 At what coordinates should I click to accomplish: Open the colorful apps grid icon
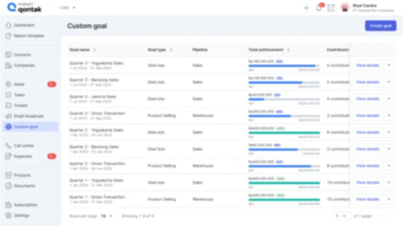[x=331, y=8]
